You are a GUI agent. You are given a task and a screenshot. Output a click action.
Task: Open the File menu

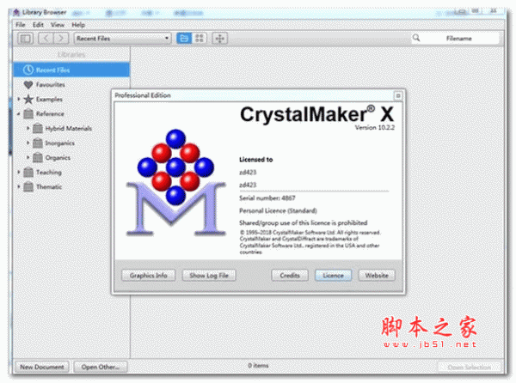point(21,25)
